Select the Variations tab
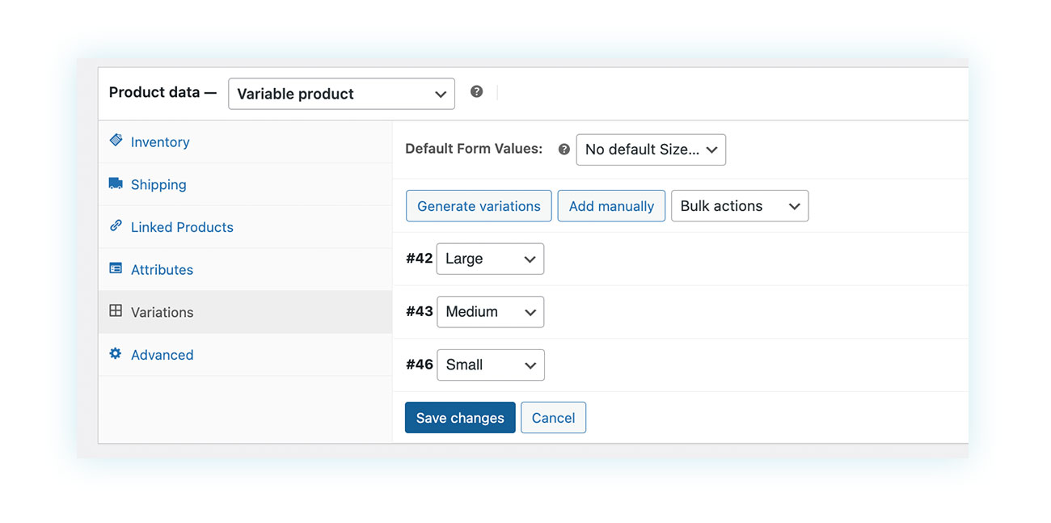The height and width of the screenshot is (523, 1051). pos(245,312)
